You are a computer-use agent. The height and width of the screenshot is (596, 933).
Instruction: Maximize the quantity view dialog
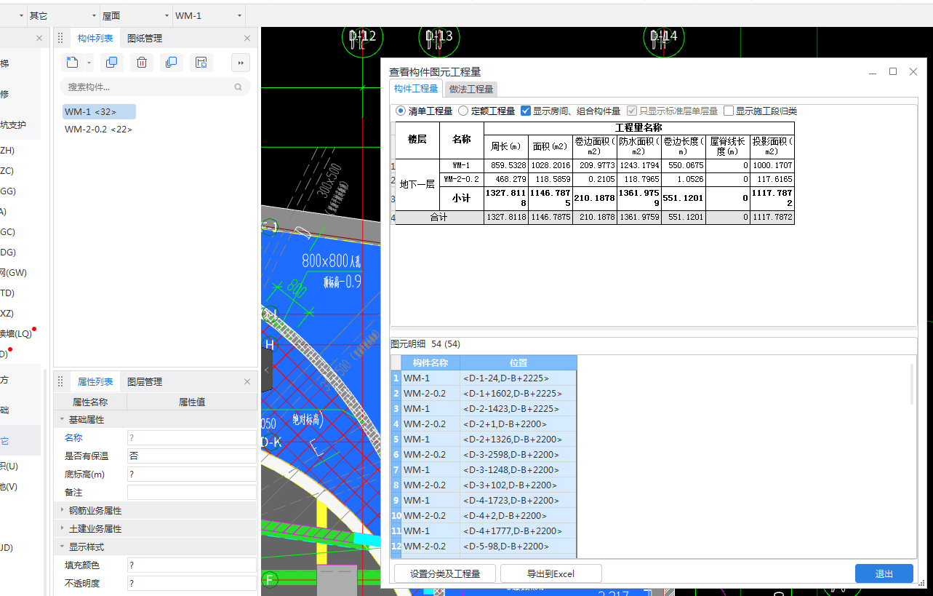click(x=893, y=71)
